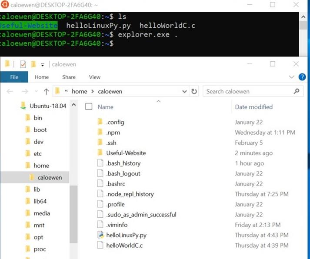310x259 pixels.
Task: Click the home breadcrumb in address bar
Action: (x=79, y=92)
